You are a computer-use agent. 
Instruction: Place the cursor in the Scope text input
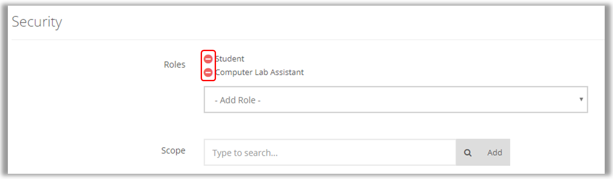[330, 153]
